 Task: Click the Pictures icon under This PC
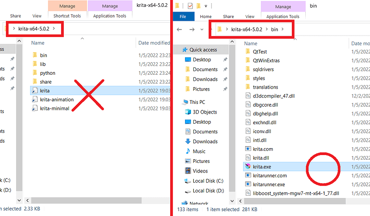188,161
